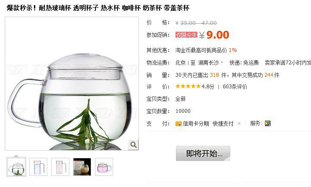Click the main glass cup product image
The width and height of the screenshot is (311, 187).
[x=72, y=84]
